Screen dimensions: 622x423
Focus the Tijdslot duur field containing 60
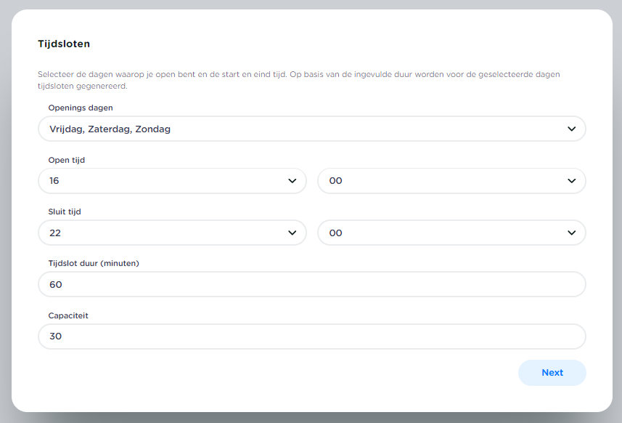tap(311, 285)
